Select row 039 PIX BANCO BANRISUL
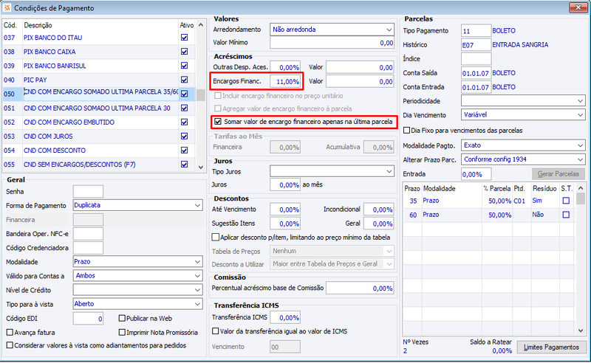591x363 pixels. point(98,66)
